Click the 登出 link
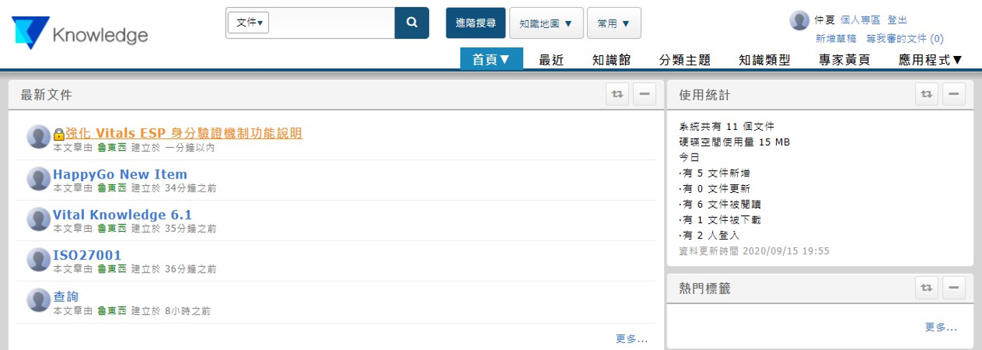 (897, 20)
